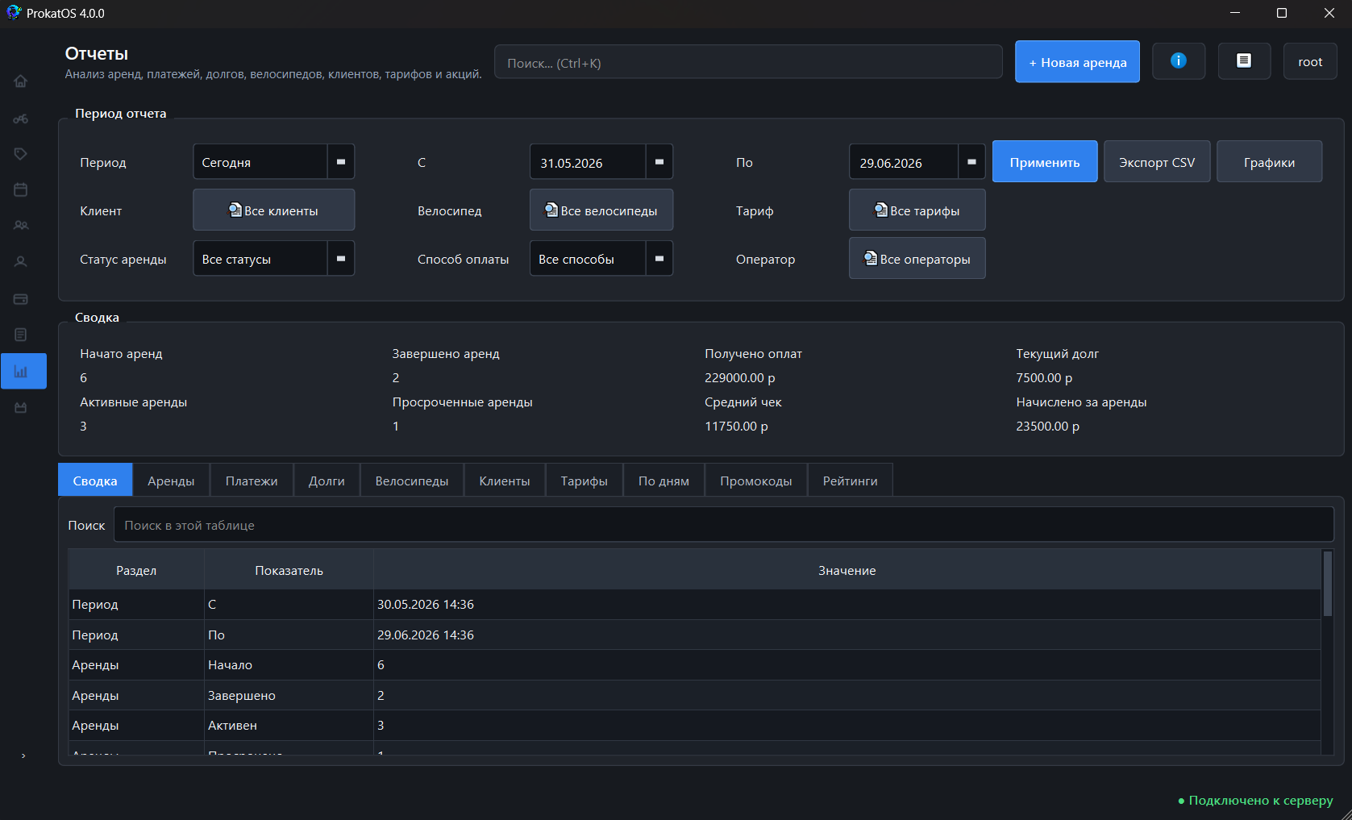The image size is (1352, 820).
Task: Open the По date picker dropdown
Action: pos(971,162)
